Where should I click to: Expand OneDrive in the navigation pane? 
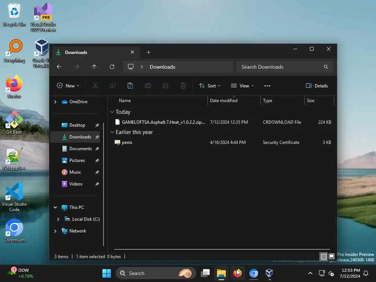coord(55,102)
